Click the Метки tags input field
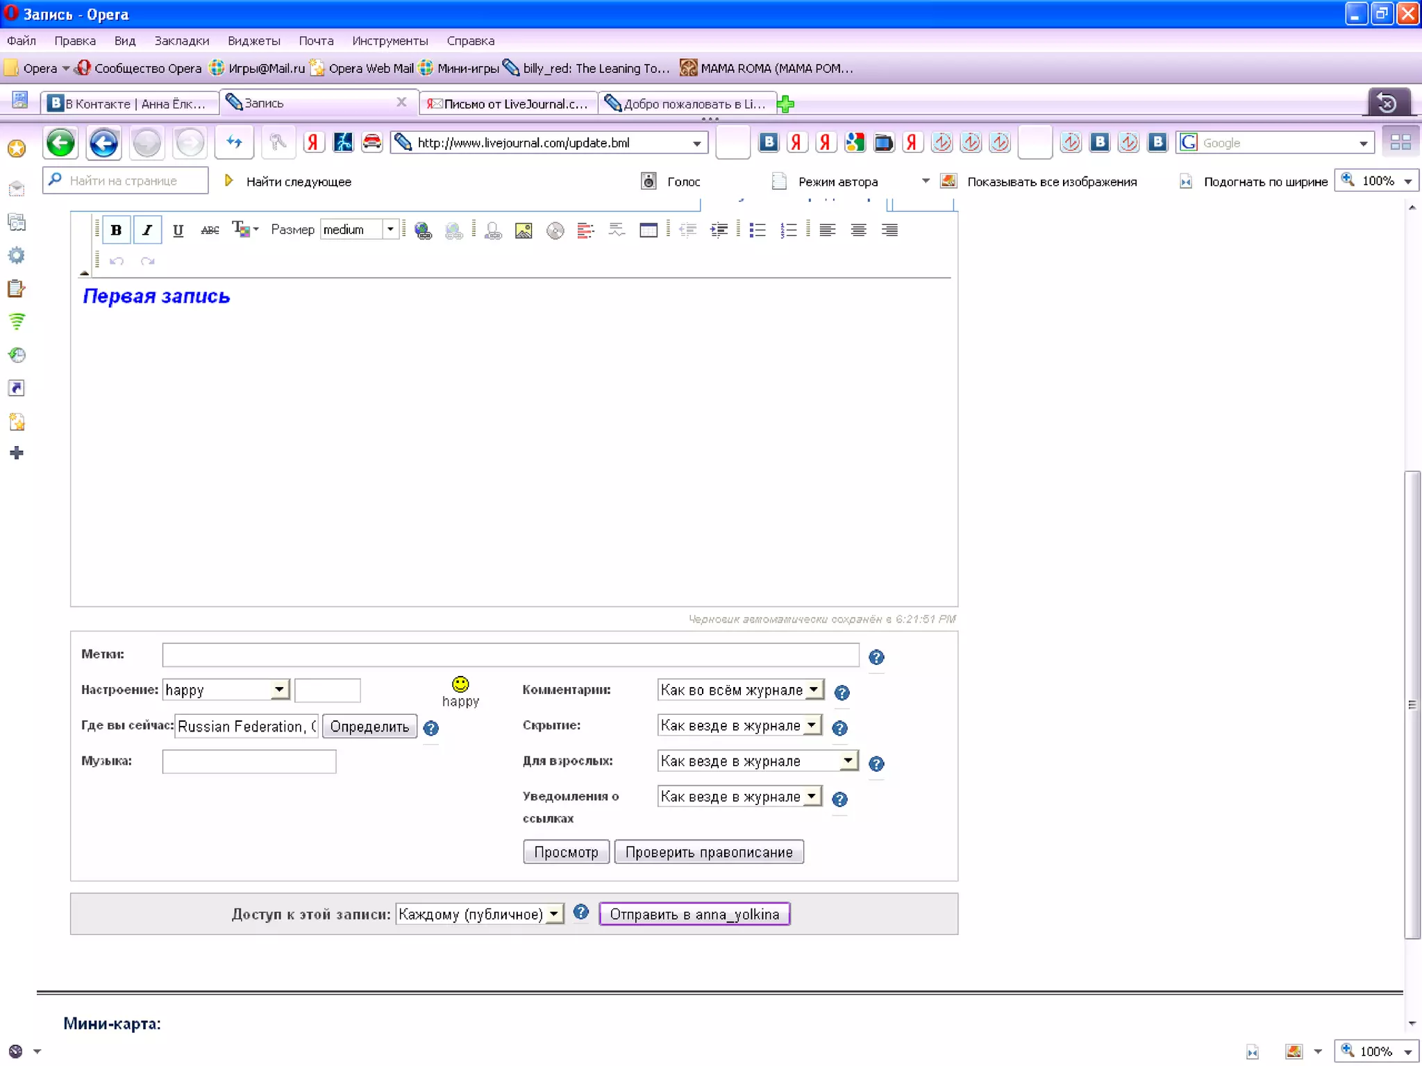Screen dimensions: 1422x1066 [x=510, y=654]
